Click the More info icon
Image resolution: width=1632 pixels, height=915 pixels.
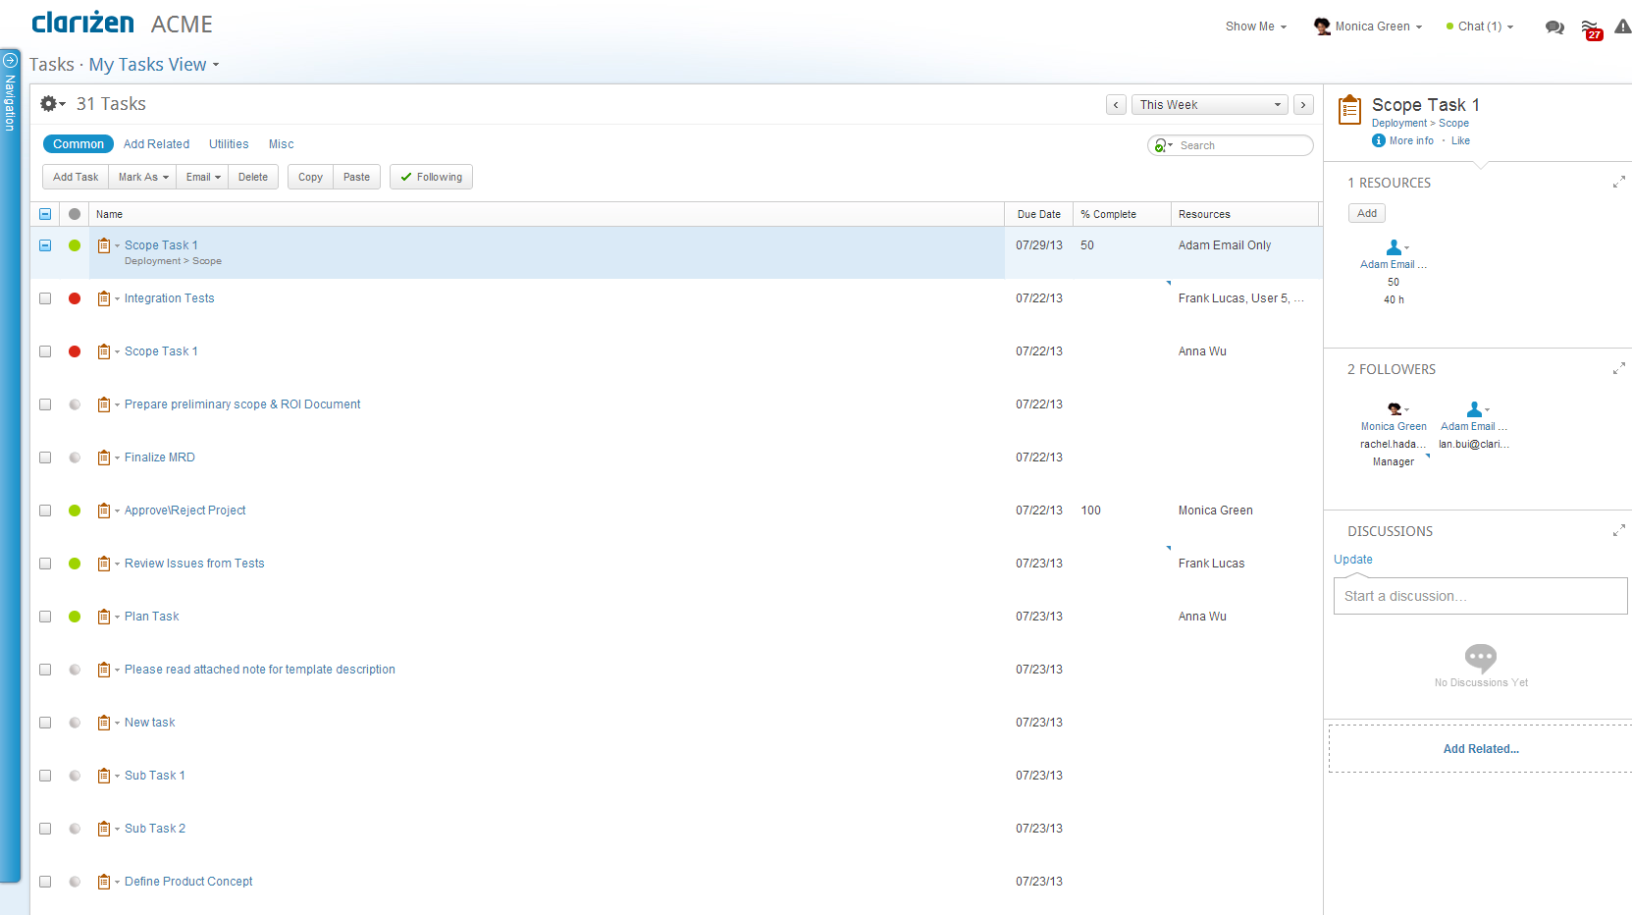pyautogui.click(x=1379, y=141)
